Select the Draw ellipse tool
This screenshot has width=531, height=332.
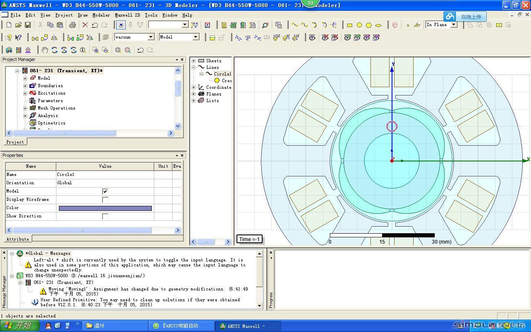click(378, 25)
